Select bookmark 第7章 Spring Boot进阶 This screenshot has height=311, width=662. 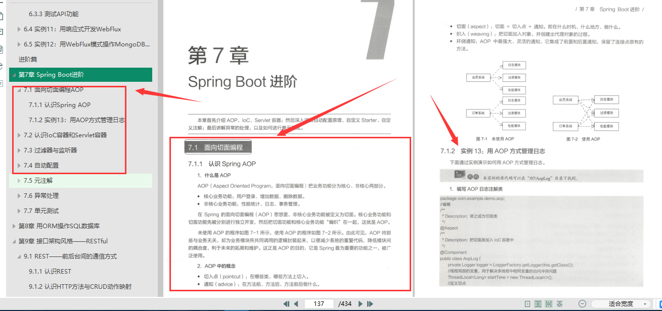pyautogui.click(x=51, y=75)
